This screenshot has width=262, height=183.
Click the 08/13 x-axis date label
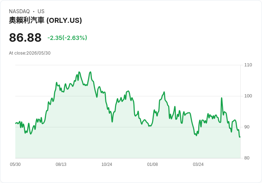point(61,164)
